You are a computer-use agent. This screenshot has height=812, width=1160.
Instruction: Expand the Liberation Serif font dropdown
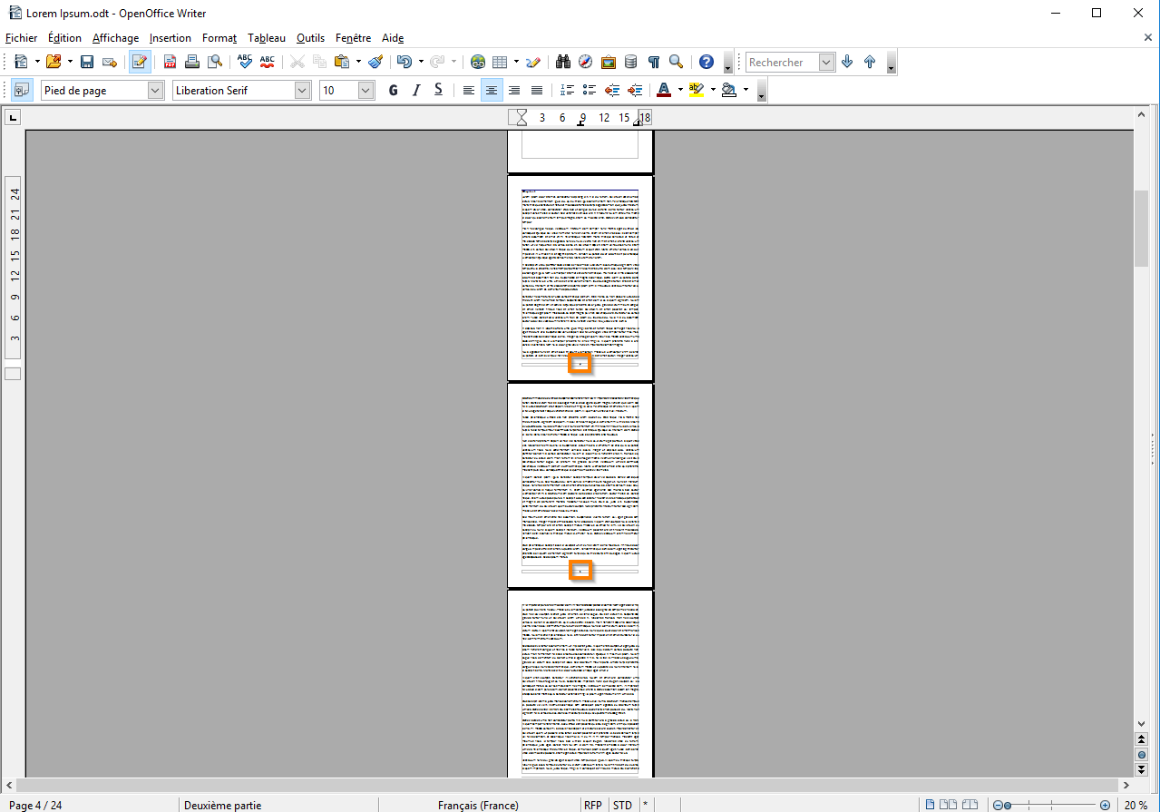click(303, 90)
